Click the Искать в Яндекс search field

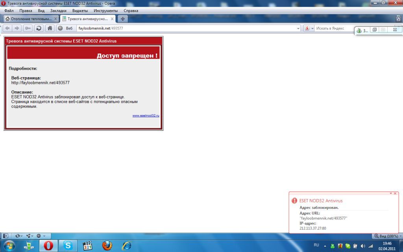[334, 28]
